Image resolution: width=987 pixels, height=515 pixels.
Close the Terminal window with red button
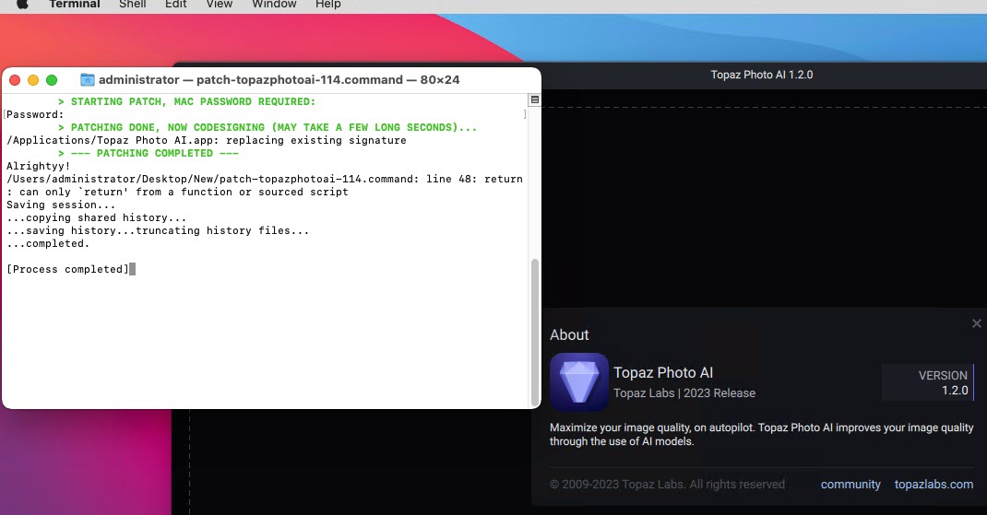click(x=16, y=80)
